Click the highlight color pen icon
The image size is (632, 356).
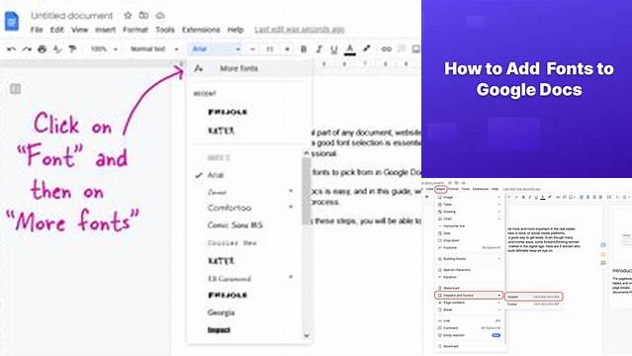tap(366, 48)
